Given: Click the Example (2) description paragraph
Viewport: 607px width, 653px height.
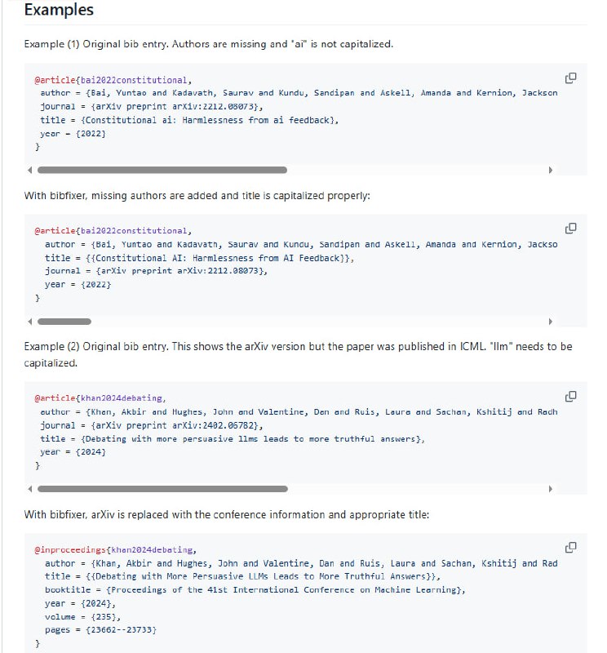Looking at the screenshot, I should coord(298,354).
